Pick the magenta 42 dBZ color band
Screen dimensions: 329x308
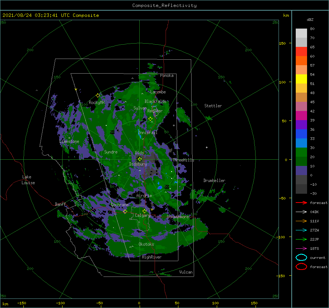(301, 115)
